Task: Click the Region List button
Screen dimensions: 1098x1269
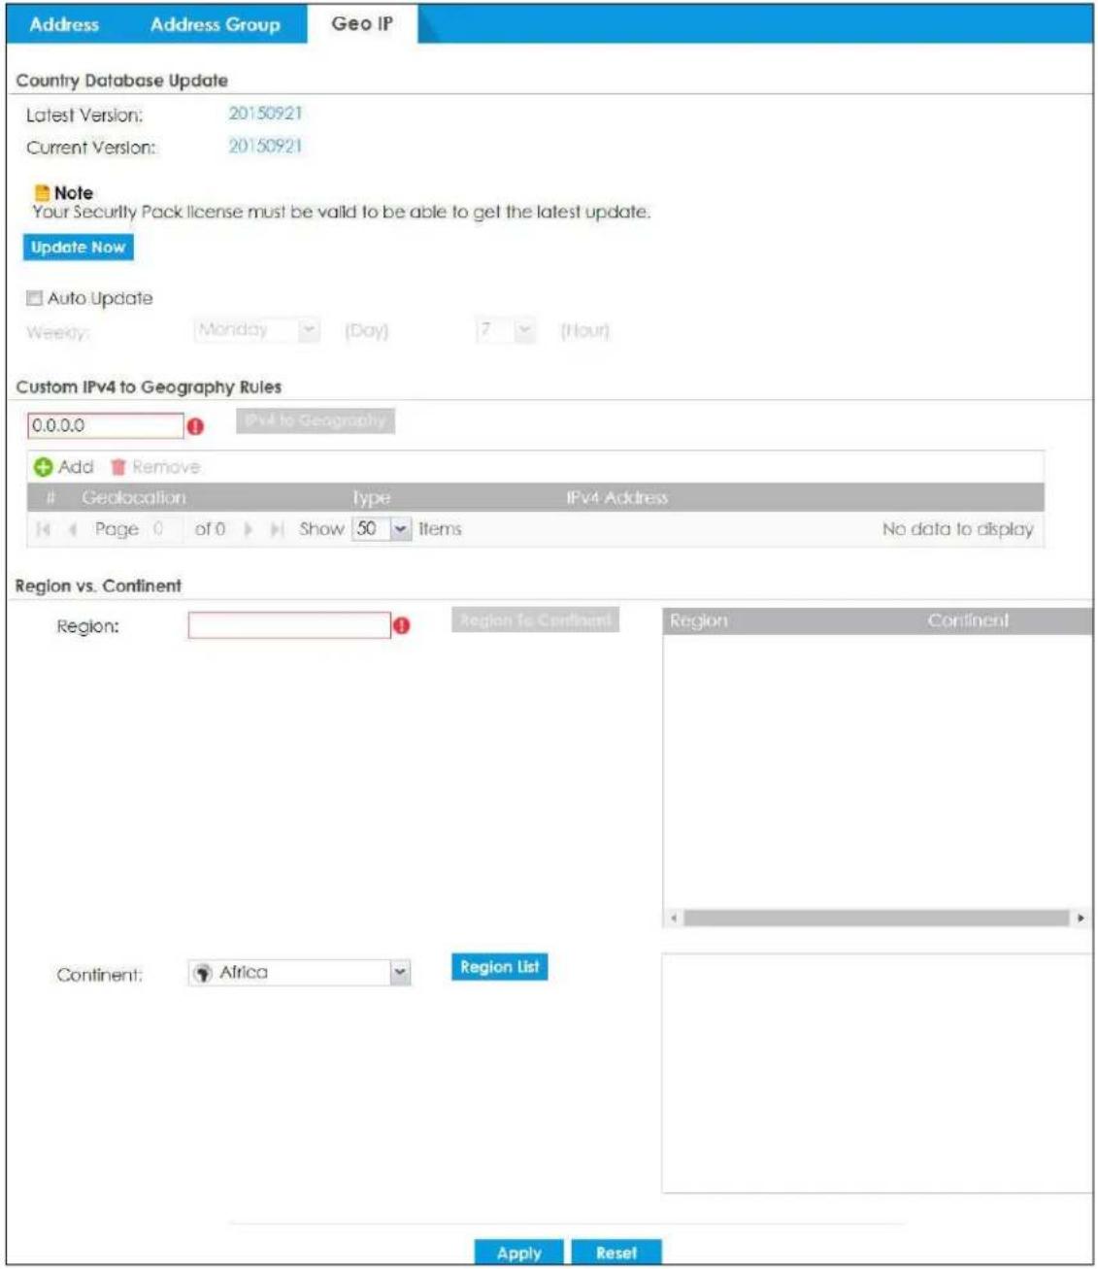Action: (x=499, y=967)
